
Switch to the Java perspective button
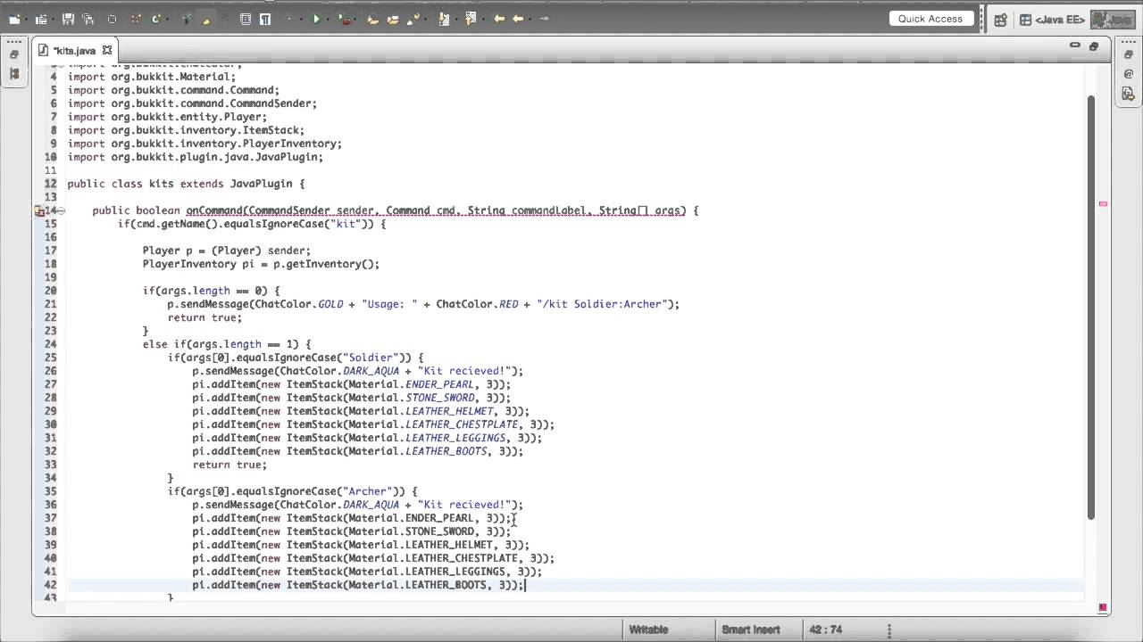(x=1112, y=20)
